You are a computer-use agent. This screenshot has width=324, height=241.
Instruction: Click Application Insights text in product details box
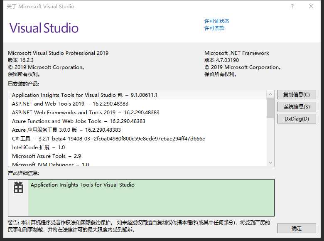click(x=83, y=184)
